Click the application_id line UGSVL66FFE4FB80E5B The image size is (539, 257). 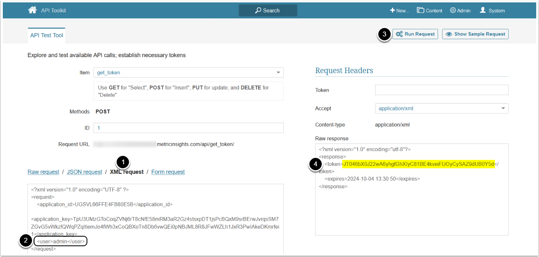pyautogui.click(x=105, y=204)
